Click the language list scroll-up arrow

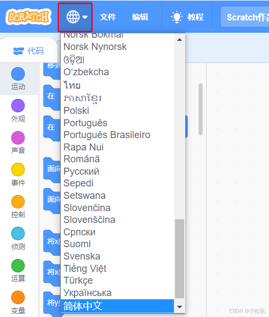(x=179, y=40)
